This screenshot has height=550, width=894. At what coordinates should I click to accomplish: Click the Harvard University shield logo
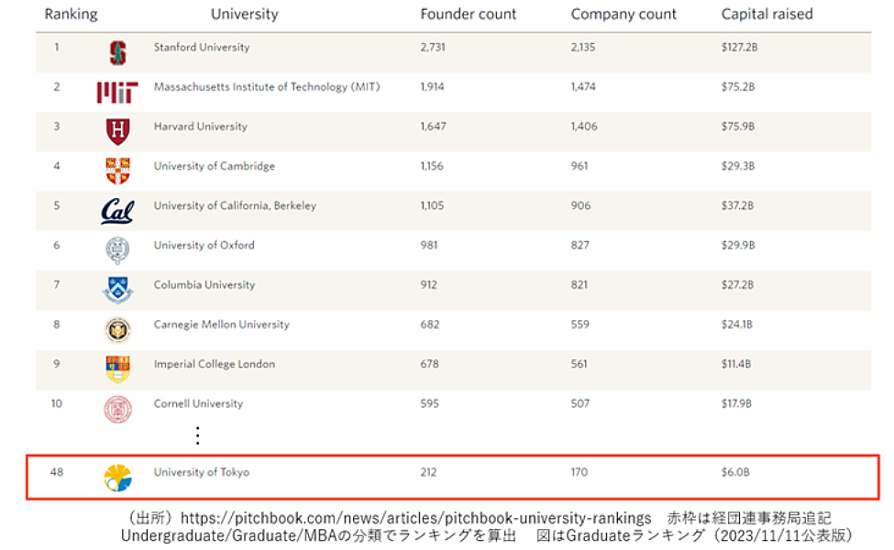(x=118, y=132)
